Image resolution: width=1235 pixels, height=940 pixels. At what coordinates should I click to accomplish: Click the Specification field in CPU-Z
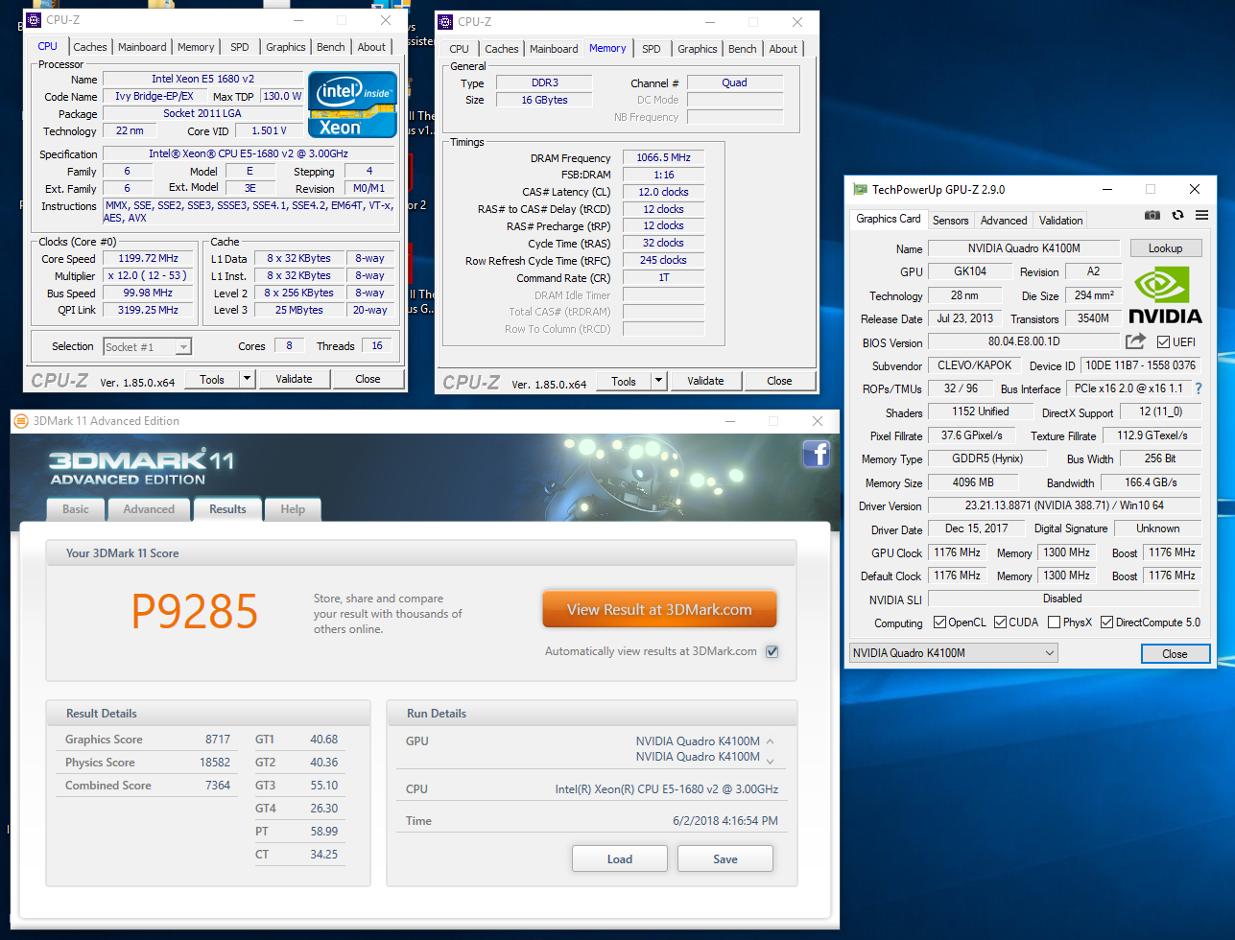[249, 153]
